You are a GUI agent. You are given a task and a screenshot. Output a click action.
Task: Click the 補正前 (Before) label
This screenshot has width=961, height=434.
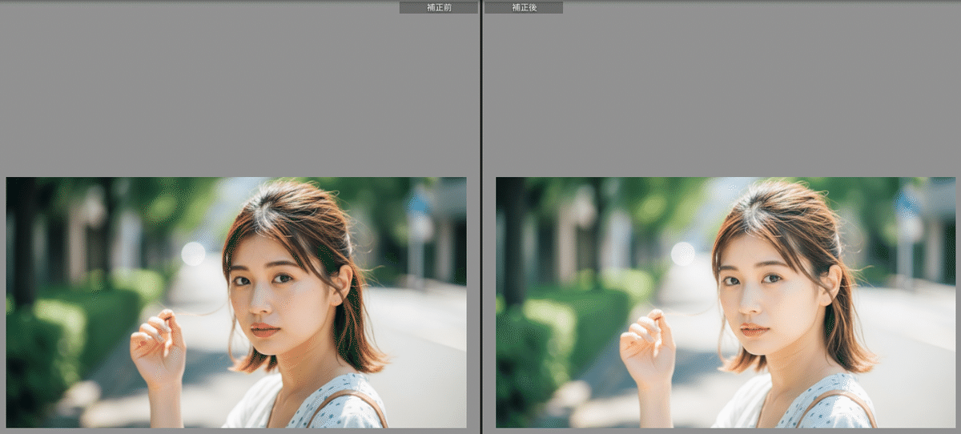point(438,7)
